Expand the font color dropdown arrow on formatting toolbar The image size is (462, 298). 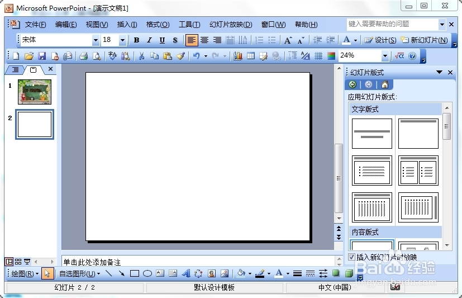356,40
